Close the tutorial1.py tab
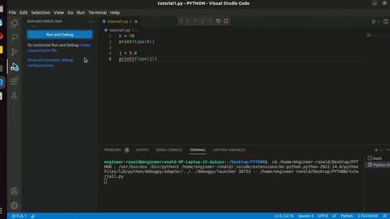The height and width of the screenshot is (219, 390). [136, 22]
